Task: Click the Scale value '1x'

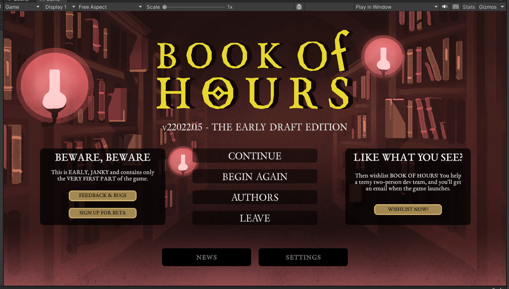Action: 230,7
